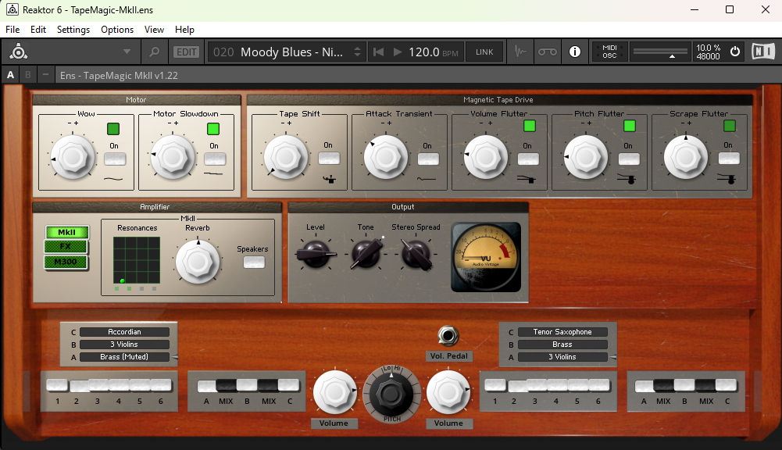
Task: Show the info hints icon
Action: [x=575, y=52]
